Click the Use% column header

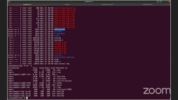(x=53, y=68)
